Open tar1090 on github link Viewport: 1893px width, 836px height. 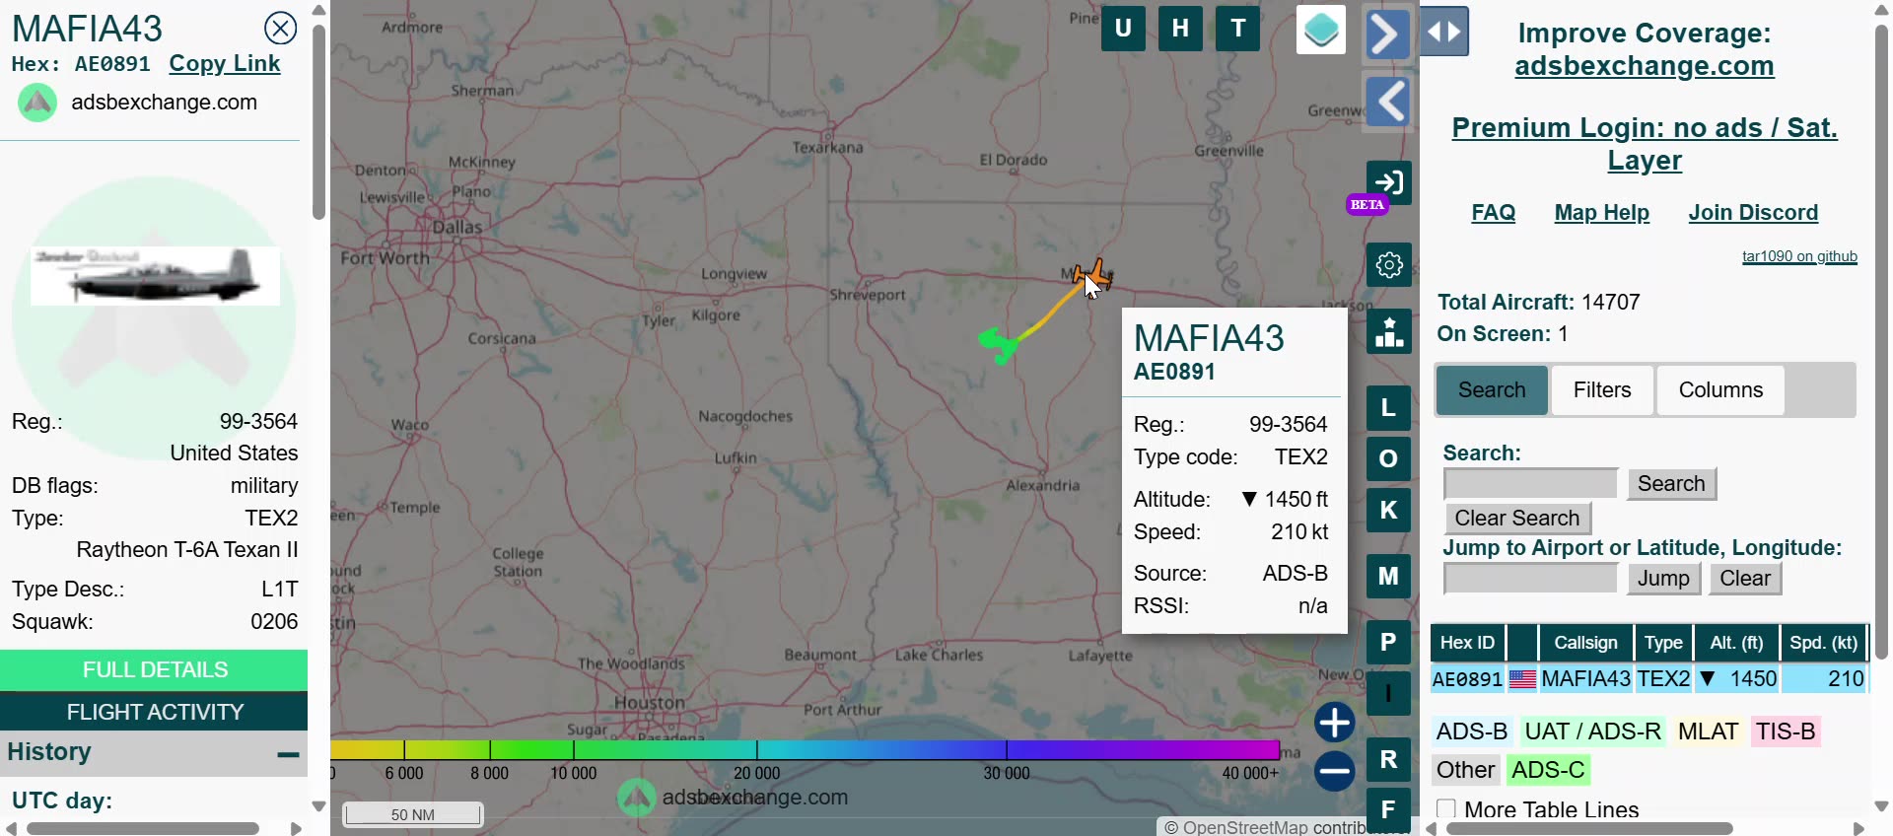pos(1799,256)
